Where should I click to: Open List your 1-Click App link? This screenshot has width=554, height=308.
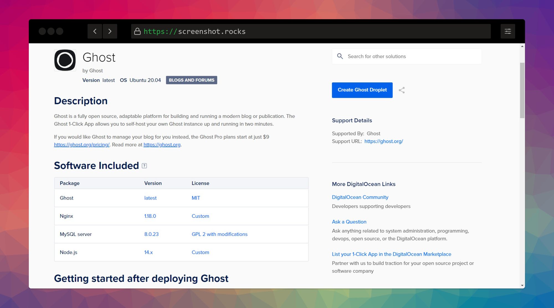pos(391,254)
